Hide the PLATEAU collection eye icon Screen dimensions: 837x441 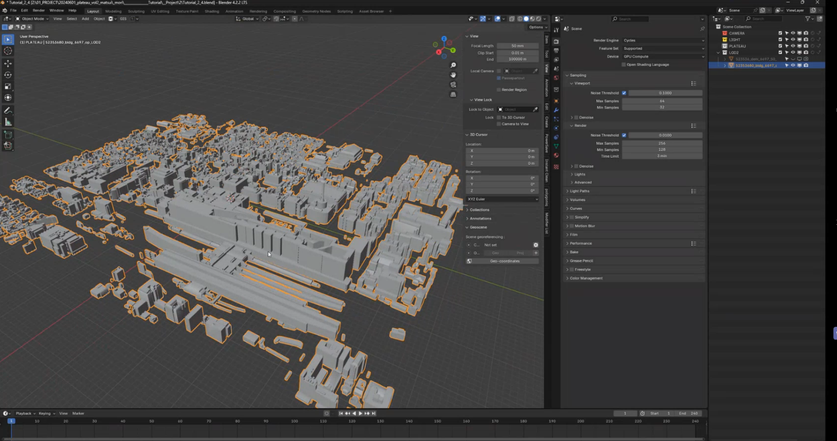tap(793, 46)
